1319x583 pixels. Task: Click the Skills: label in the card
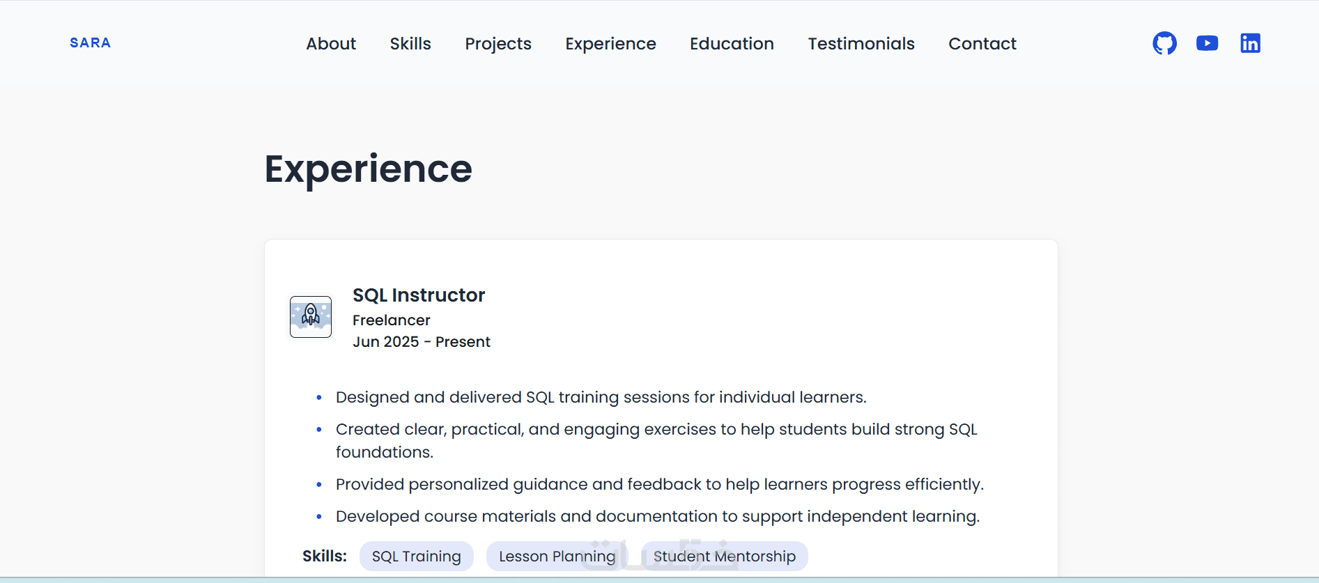coord(324,556)
